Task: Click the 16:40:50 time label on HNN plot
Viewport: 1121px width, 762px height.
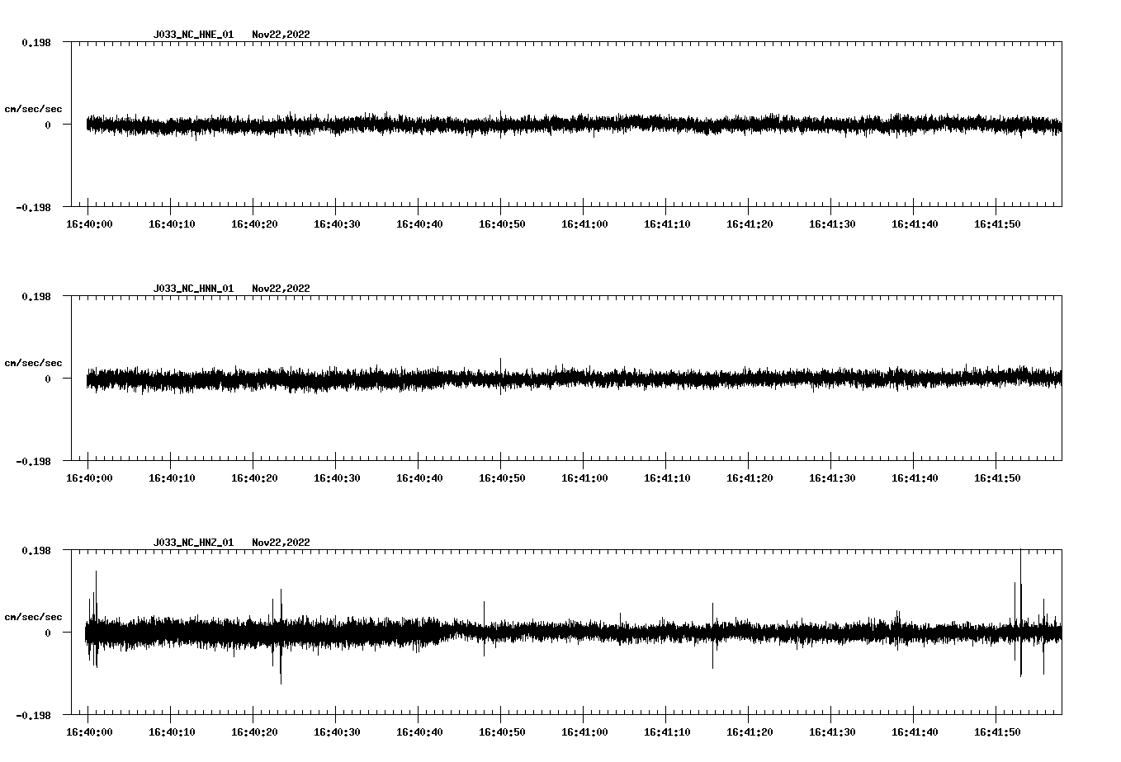Action: (502, 478)
